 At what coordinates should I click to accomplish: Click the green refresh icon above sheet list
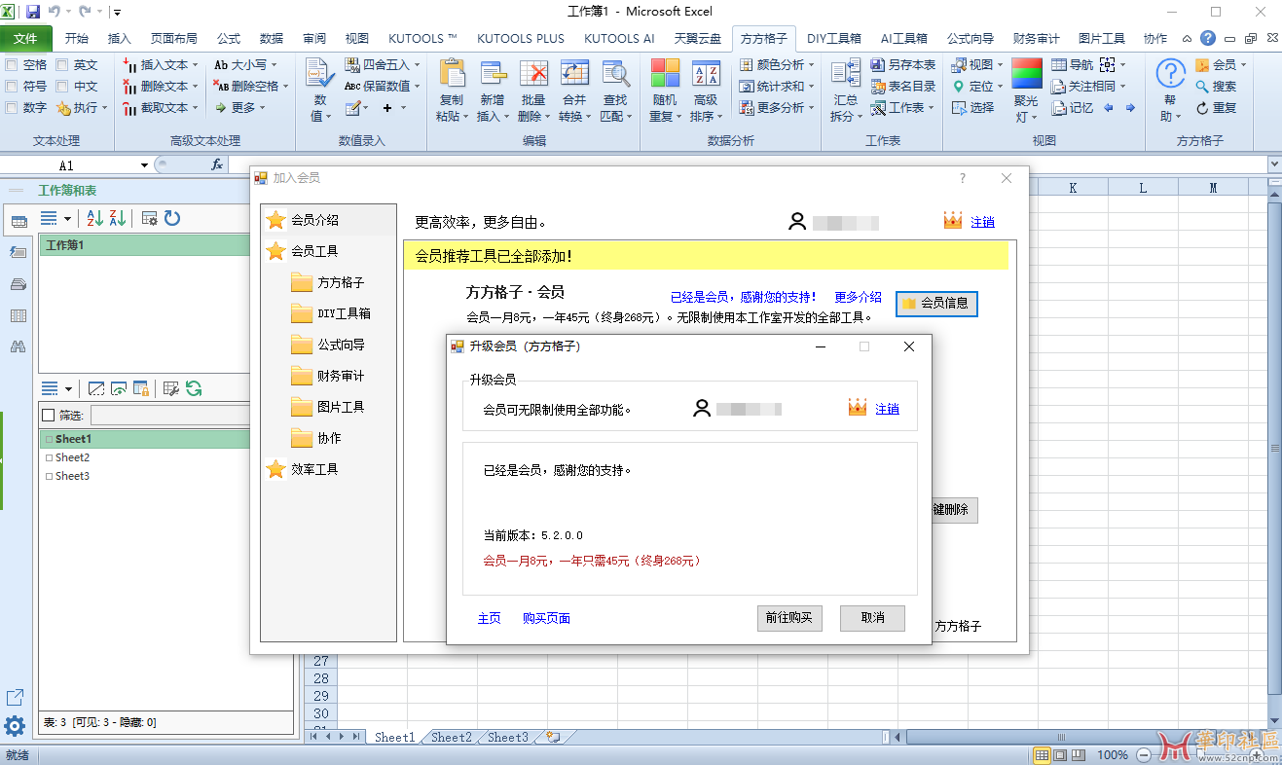pos(194,388)
